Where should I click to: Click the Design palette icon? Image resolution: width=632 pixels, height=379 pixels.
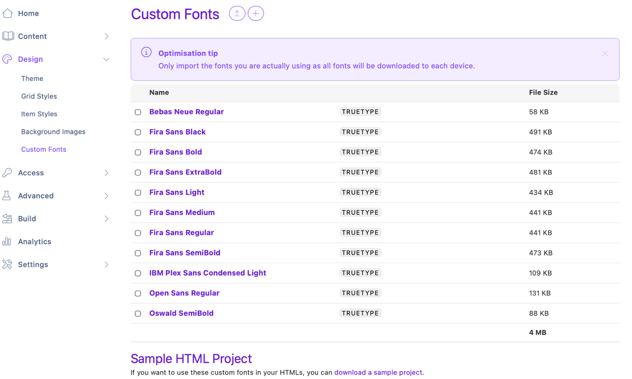[x=7, y=59]
